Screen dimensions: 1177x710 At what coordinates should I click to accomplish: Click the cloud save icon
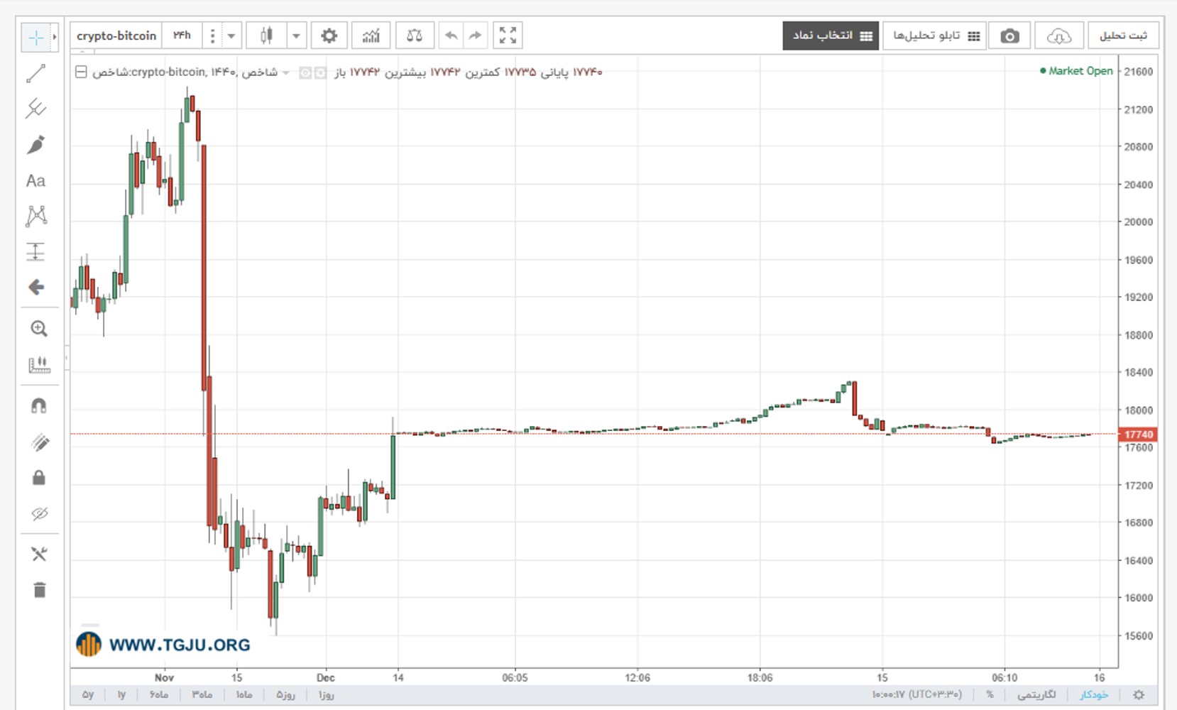click(x=1058, y=35)
